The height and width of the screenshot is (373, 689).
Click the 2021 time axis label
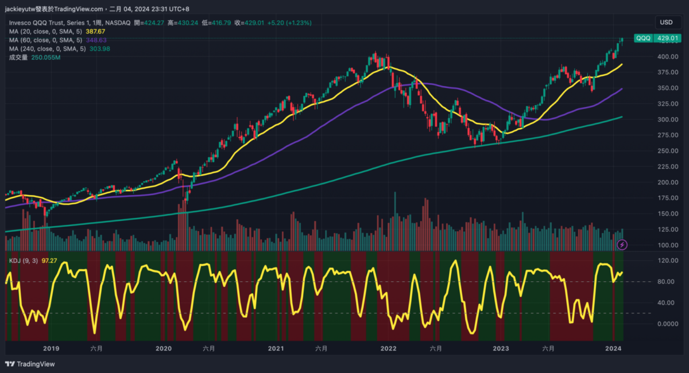click(276, 348)
